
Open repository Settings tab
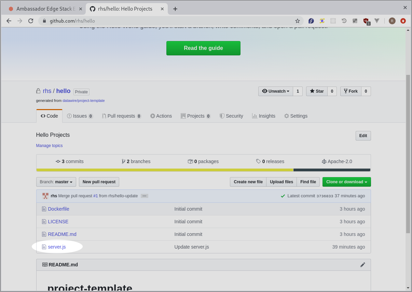(x=296, y=116)
